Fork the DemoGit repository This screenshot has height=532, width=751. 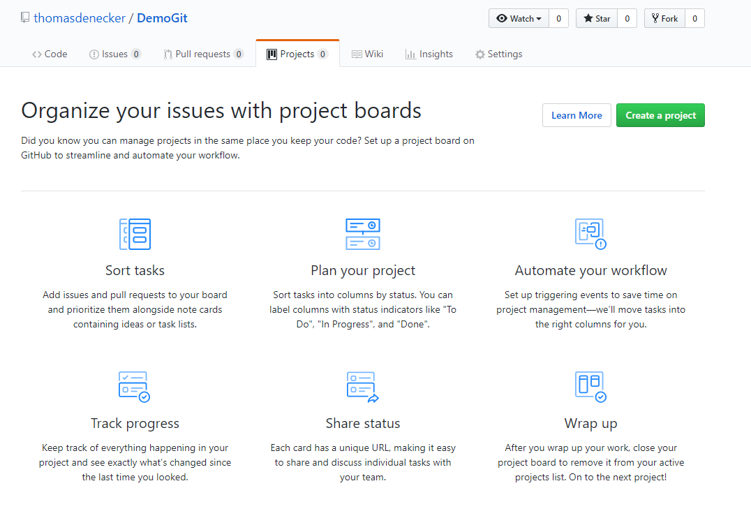(x=664, y=19)
